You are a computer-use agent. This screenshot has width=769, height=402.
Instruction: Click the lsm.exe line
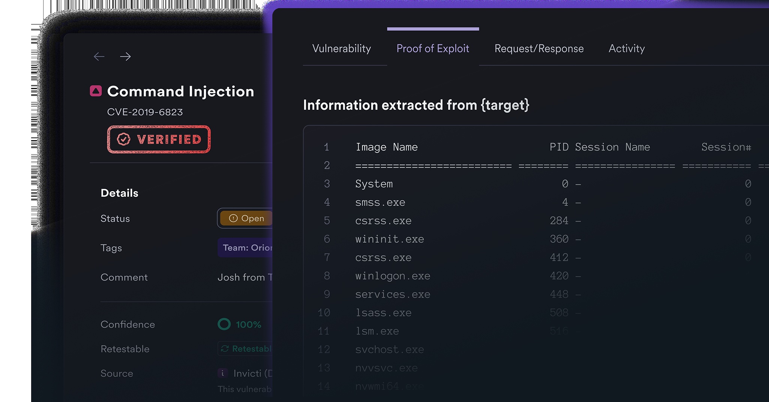pos(377,331)
